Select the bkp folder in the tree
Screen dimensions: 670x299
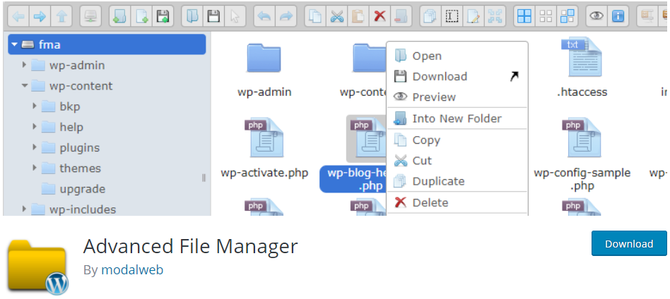click(x=70, y=106)
